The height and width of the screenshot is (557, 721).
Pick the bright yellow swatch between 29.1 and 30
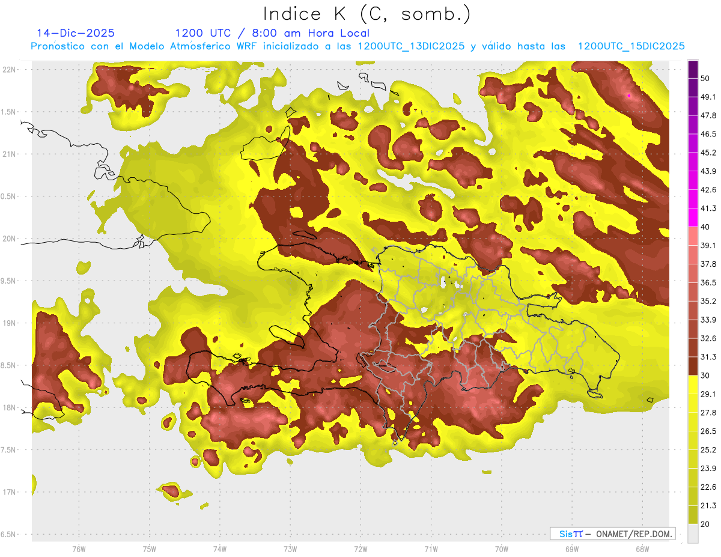point(693,385)
